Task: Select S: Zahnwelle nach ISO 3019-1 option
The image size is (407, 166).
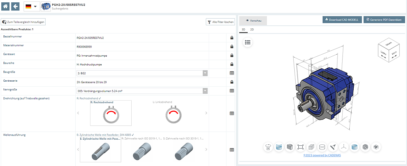Action: coord(184,149)
